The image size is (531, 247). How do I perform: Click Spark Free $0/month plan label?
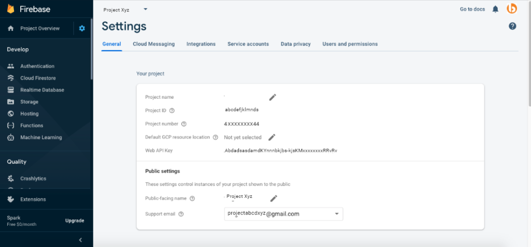pos(22,221)
